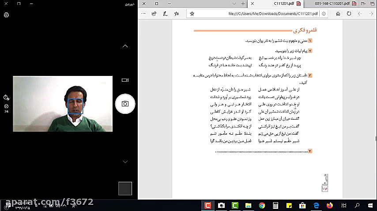Switch to video mode in Camera
377x211 pixels.
click(125, 80)
